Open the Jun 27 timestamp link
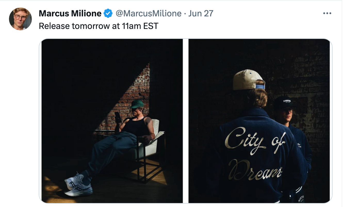The image size is (343, 207). [201, 13]
